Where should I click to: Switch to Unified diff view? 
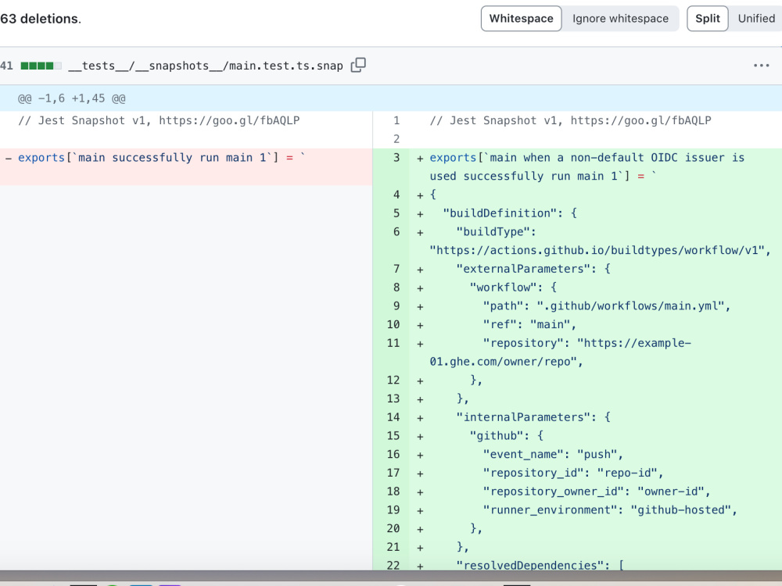pyautogui.click(x=756, y=19)
